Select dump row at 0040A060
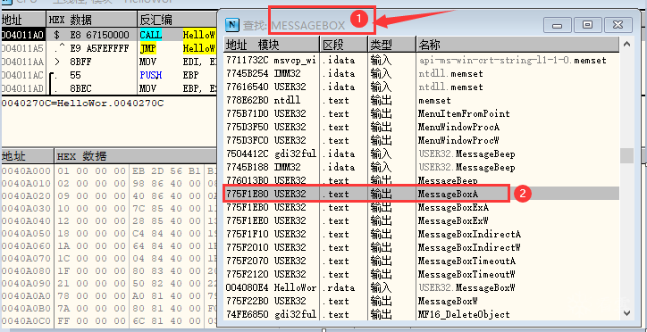Viewport: 647px width, 332px height. coord(108,246)
